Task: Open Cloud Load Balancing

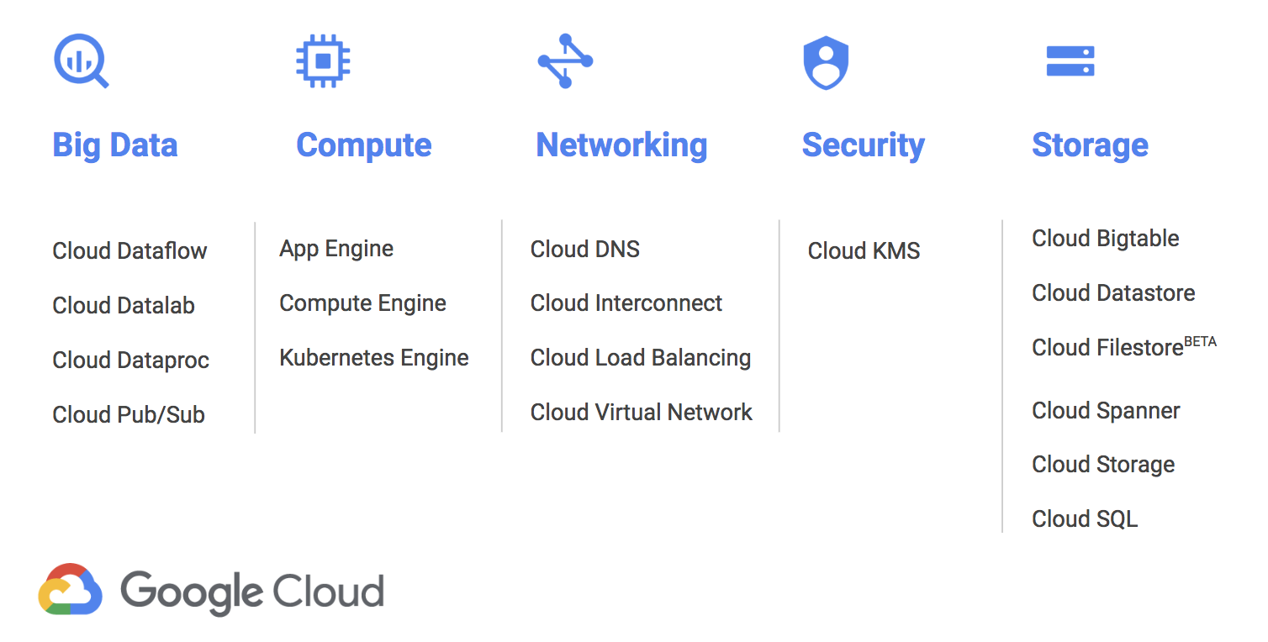Action: [x=641, y=358]
